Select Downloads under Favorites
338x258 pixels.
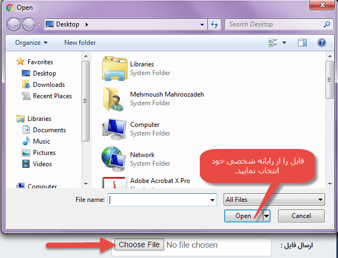click(x=49, y=85)
